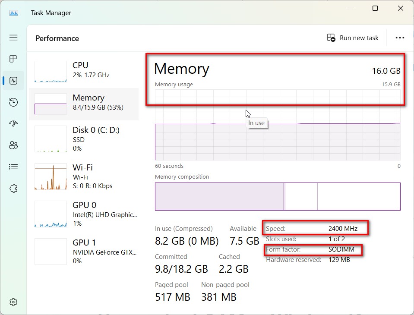Select the Performance pulse icon

[x=13, y=80]
